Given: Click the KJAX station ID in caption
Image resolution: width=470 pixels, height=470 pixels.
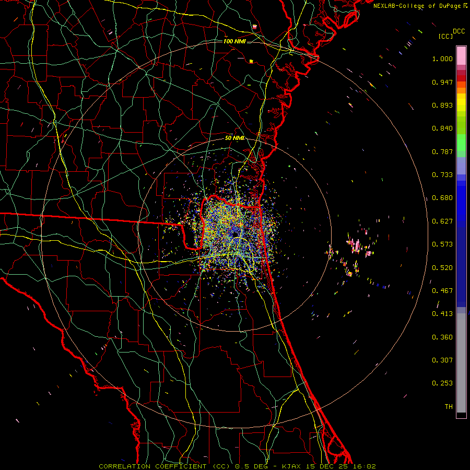Looking at the screenshot, I should [291, 466].
